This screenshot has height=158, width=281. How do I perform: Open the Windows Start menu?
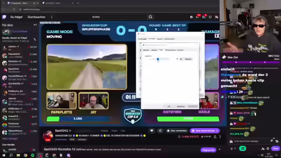click(x=4, y=155)
